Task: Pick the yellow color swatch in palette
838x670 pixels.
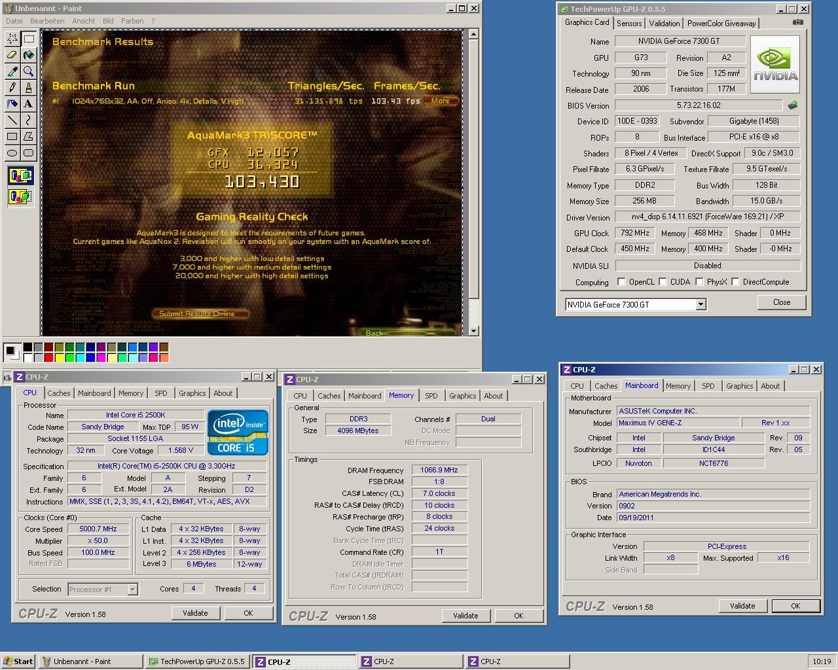Action: (60, 357)
